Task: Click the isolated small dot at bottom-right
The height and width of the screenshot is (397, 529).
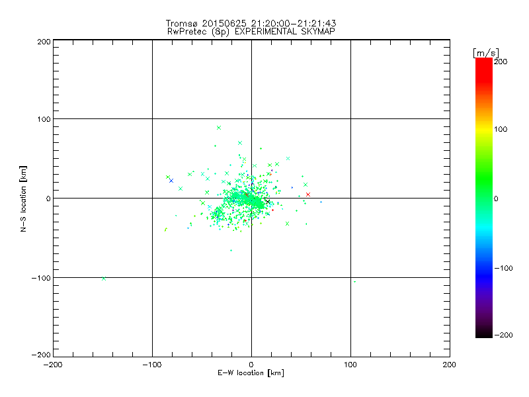Action: point(354,282)
